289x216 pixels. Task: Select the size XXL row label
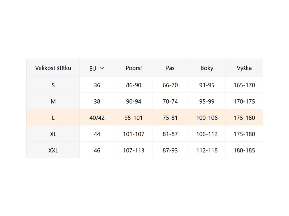[x=53, y=150]
